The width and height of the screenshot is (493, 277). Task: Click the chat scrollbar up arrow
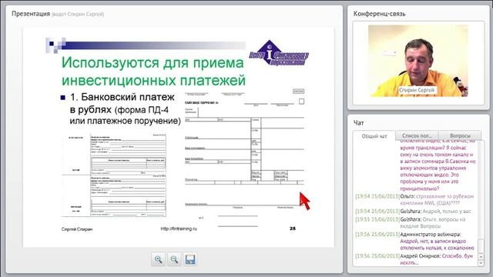click(481, 256)
